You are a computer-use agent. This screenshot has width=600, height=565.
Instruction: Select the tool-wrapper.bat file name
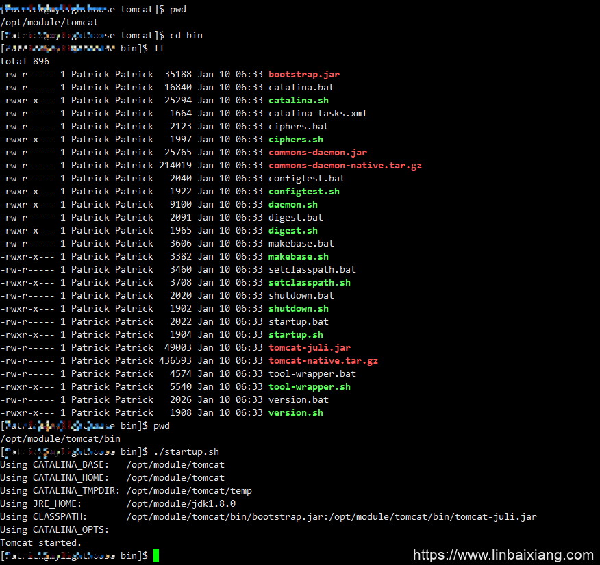pos(312,373)
